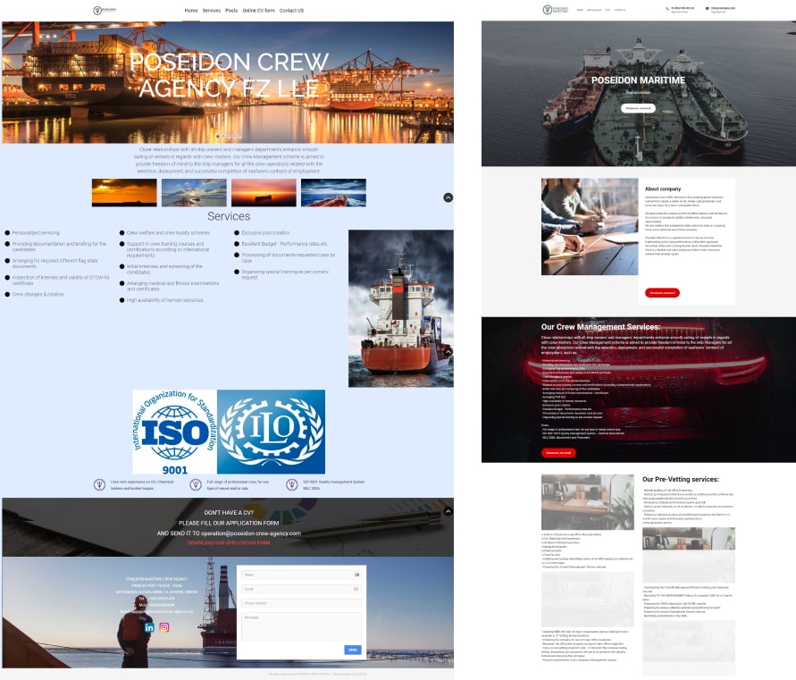Click Download Our Application Form link

(229, 543)
